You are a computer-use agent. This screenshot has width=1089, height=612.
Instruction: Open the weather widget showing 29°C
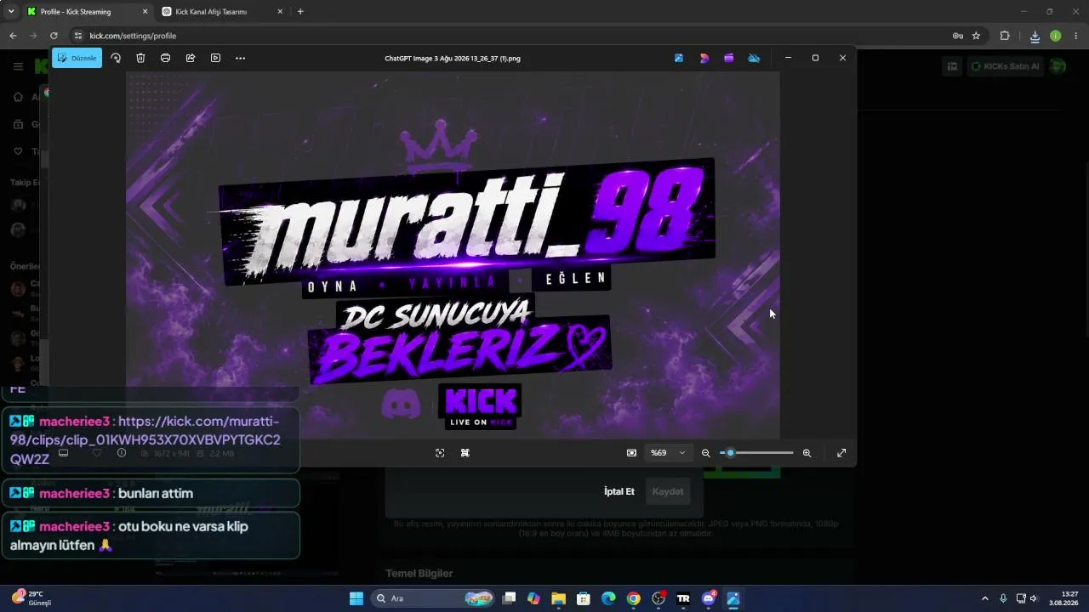pyautogui.click(x=32, y=598)
